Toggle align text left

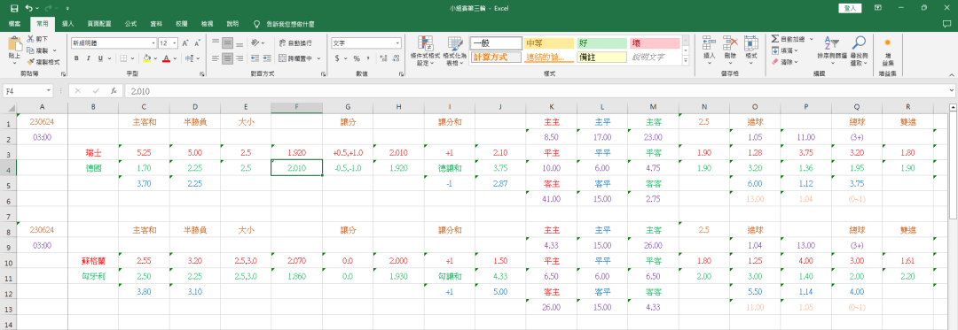tap(215, 58)
